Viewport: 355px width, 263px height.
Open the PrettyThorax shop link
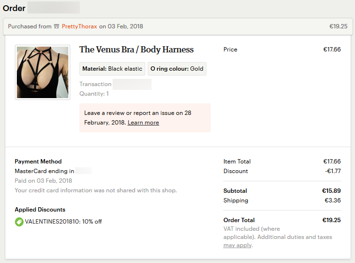click(79, 26)
